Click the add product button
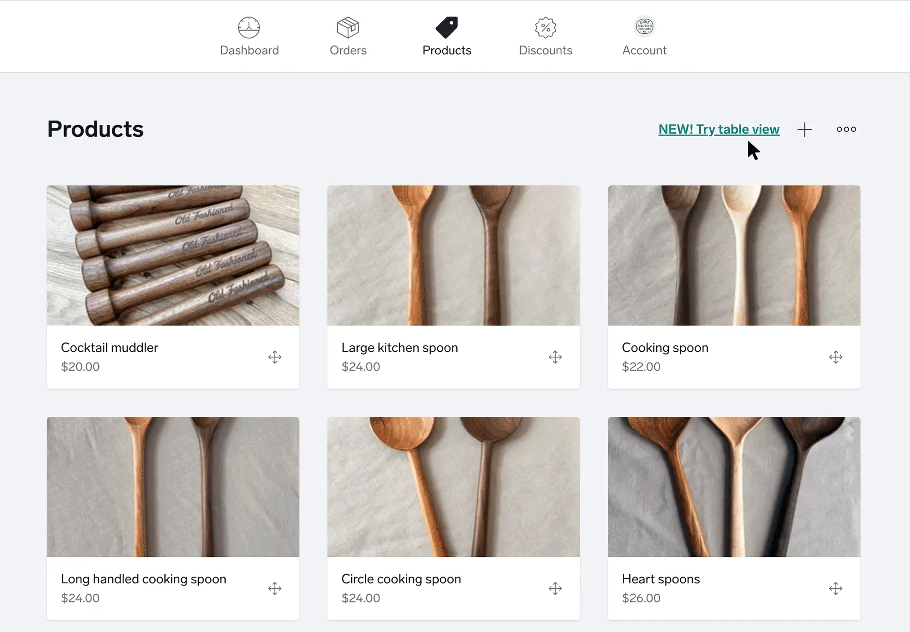This screenshot has height=632, width=910. pos(805,129)
